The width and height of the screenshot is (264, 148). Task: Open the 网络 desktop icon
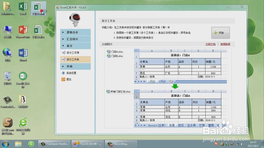7,55
